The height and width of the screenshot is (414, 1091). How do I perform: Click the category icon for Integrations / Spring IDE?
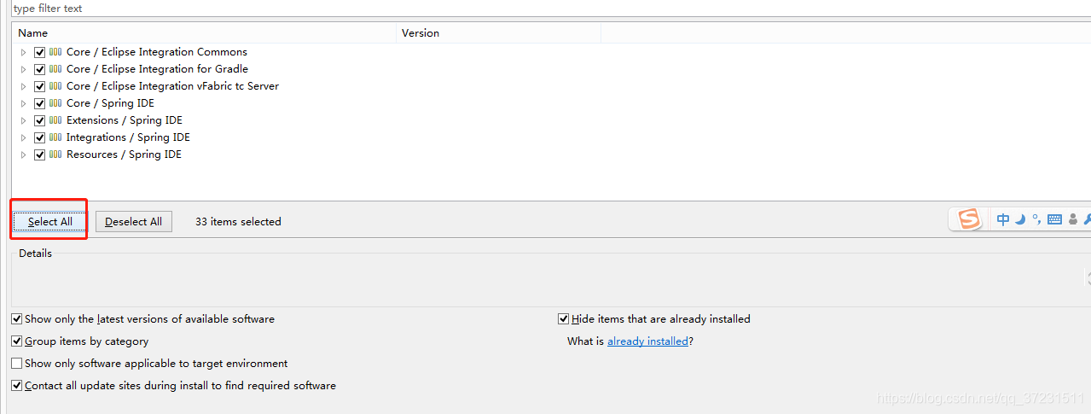tap(55, 137)
